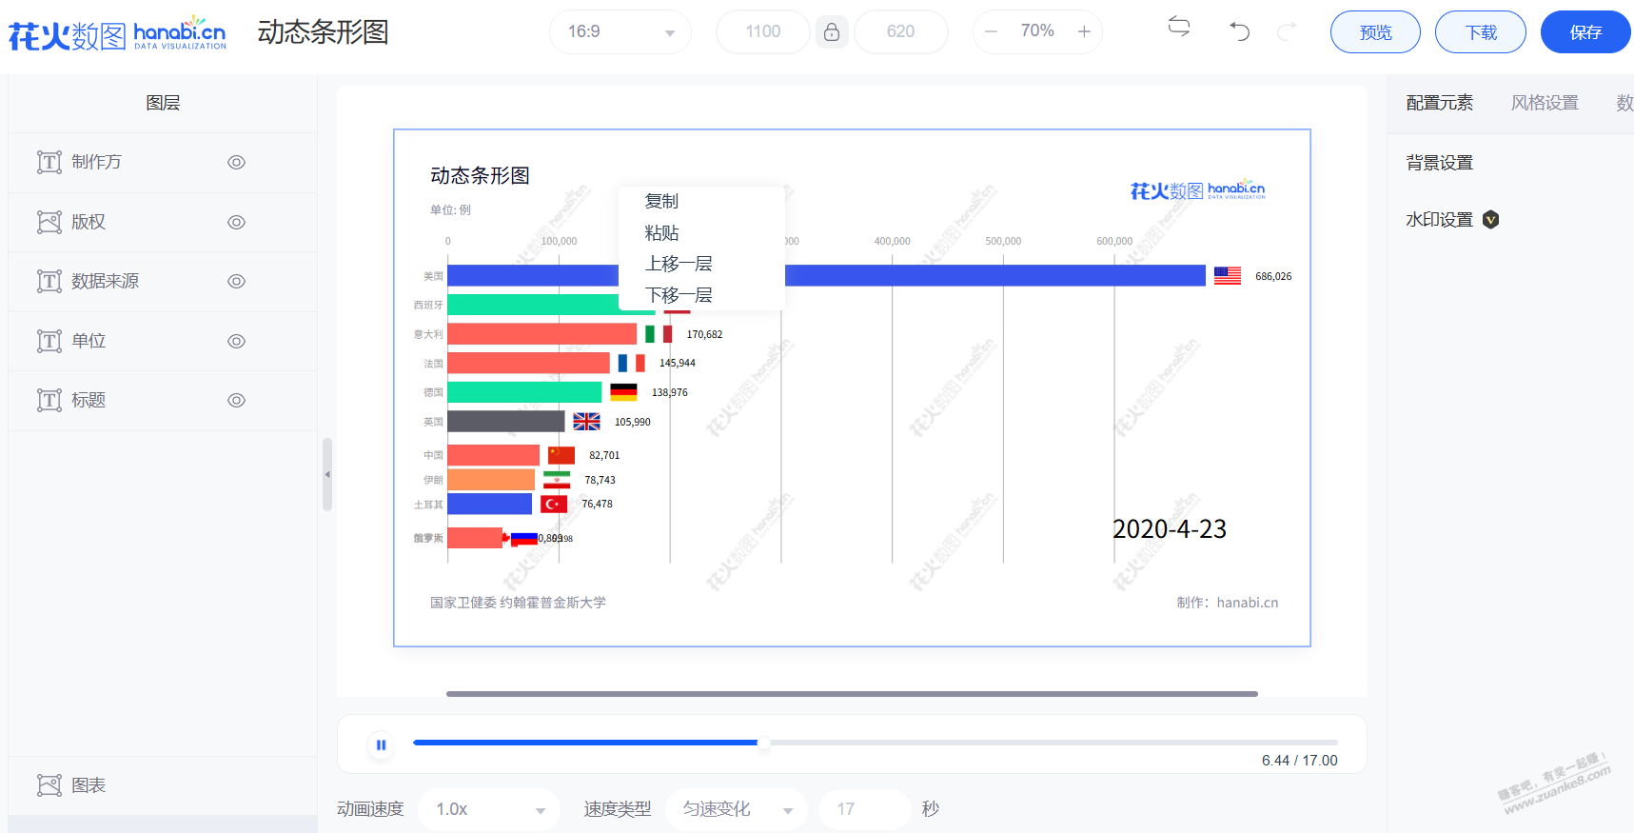Click the UK flag on the chart
Viewport: 1634px width, 833px height.
click(x=586, y=422)
